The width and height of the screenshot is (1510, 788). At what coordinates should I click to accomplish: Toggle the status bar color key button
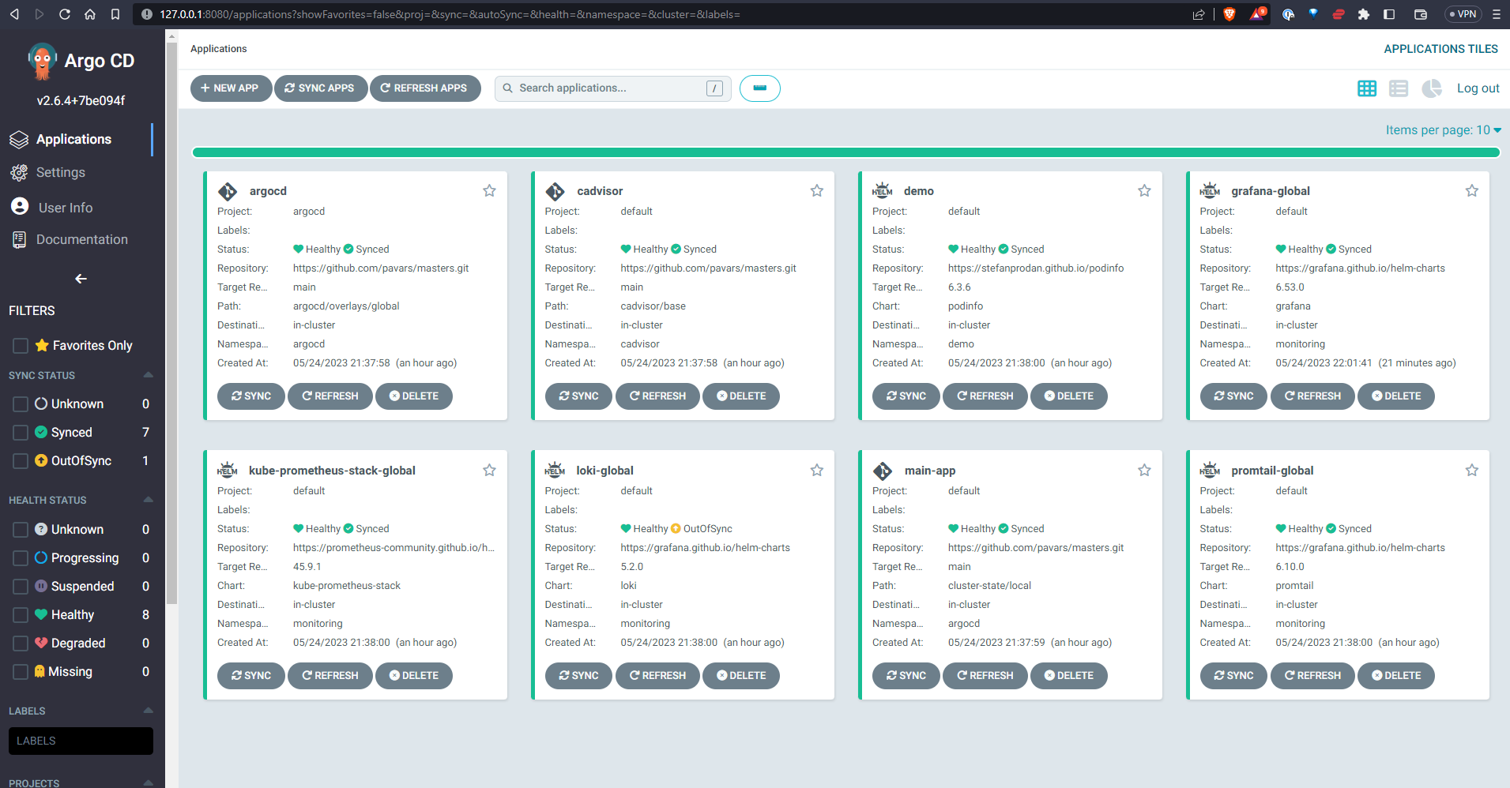click(x=760, y=88)
